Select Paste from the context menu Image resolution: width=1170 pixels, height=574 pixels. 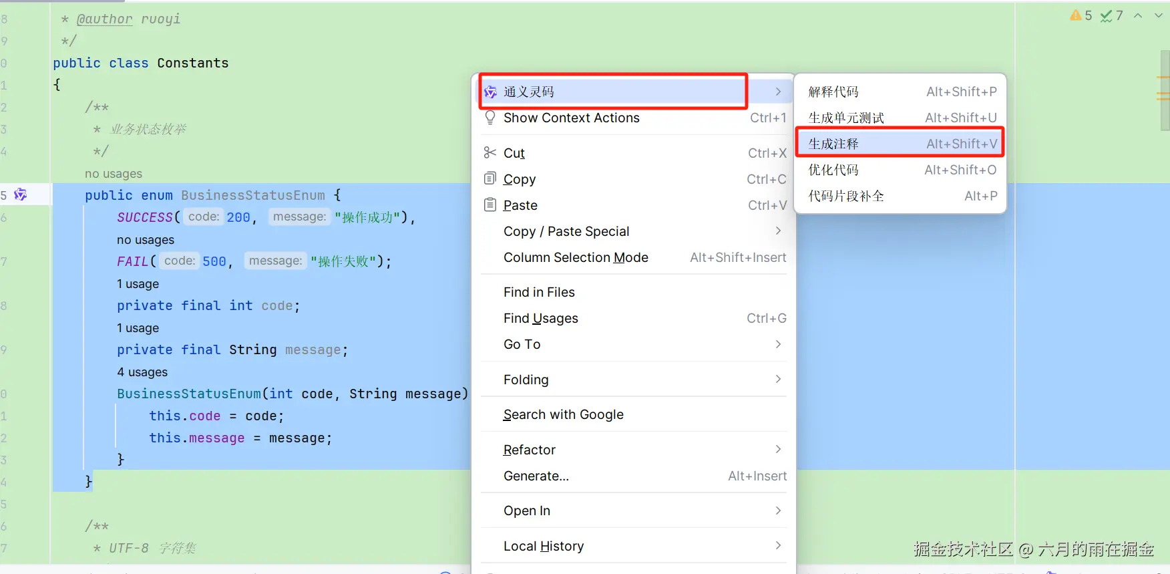tap(634, 205)
